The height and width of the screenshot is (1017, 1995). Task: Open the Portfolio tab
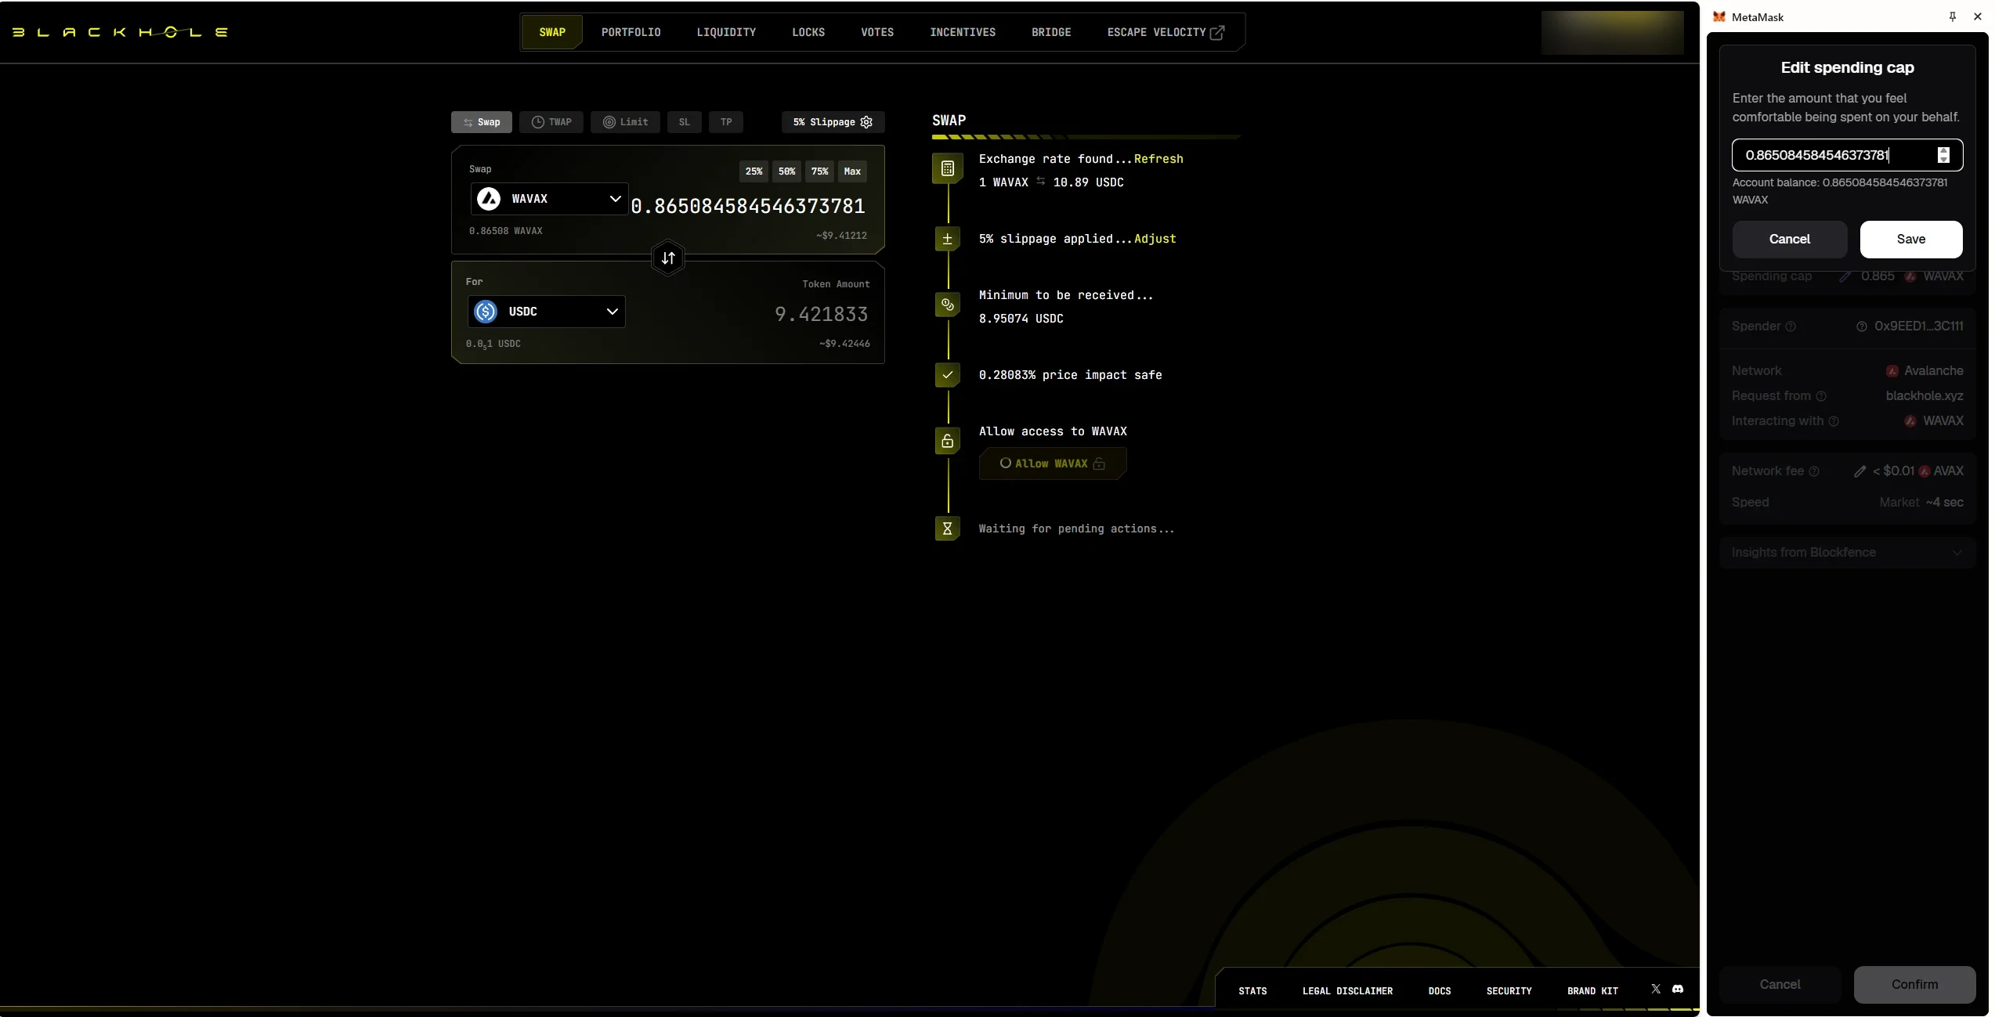click(631, 33)
